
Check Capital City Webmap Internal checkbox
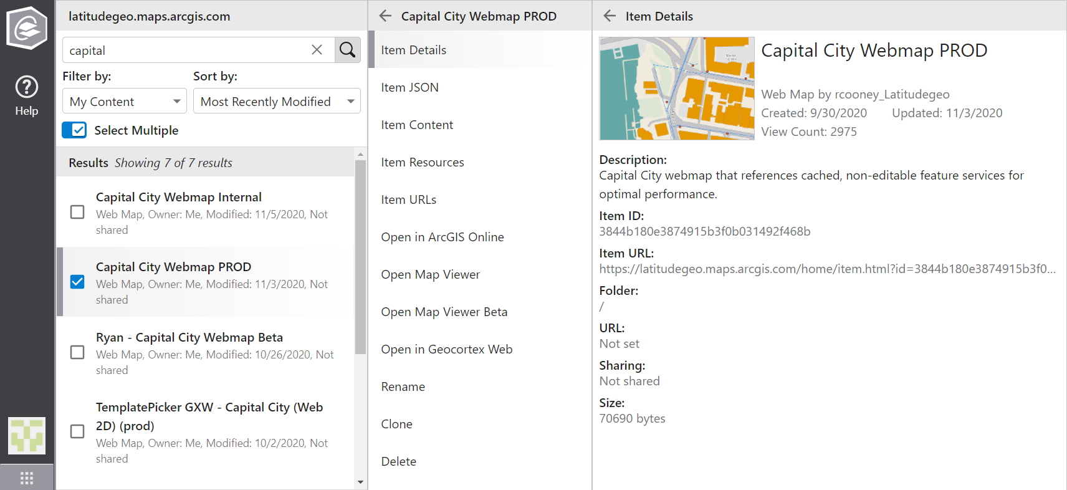(77, 212)
